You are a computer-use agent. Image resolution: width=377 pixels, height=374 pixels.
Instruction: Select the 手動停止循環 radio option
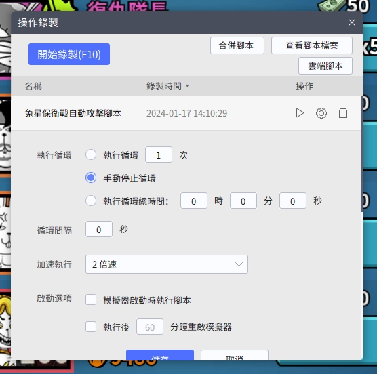coord(91,178)
